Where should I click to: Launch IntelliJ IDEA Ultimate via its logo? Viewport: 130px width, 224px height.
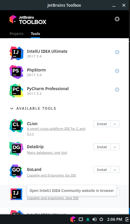coord(16,53)
